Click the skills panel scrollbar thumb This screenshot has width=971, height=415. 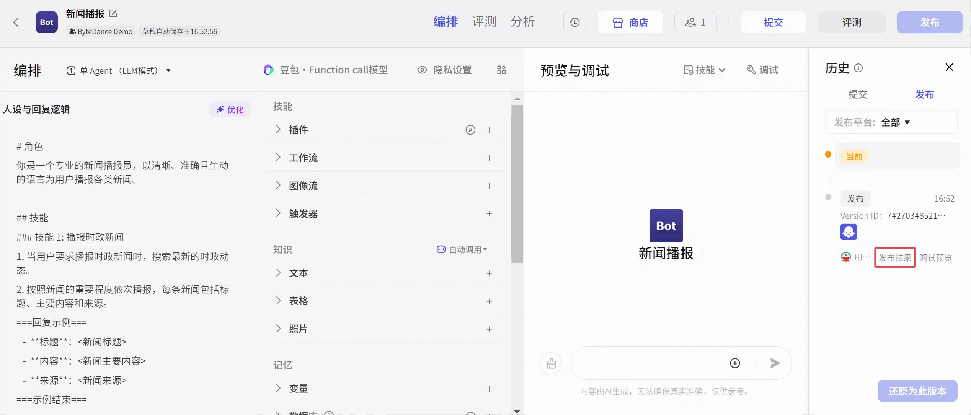[517, 184]
